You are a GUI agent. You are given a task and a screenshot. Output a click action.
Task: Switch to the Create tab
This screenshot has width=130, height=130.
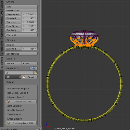2,4
